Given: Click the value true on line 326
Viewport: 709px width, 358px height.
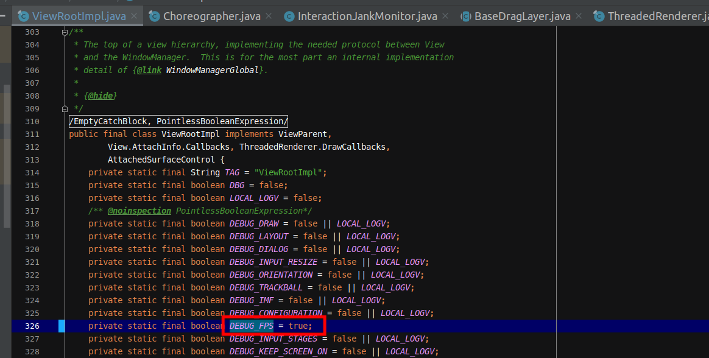Looking at the screenshot, I should tap(298, 326).
